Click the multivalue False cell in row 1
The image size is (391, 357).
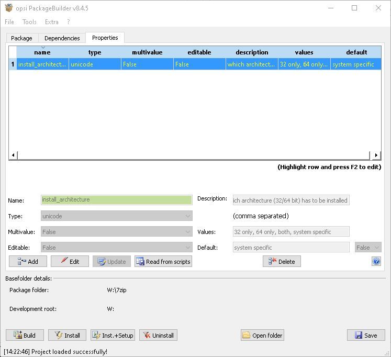point(147,64)
